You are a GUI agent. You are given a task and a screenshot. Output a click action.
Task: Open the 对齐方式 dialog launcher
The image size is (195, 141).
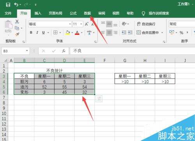click(164, 42)
